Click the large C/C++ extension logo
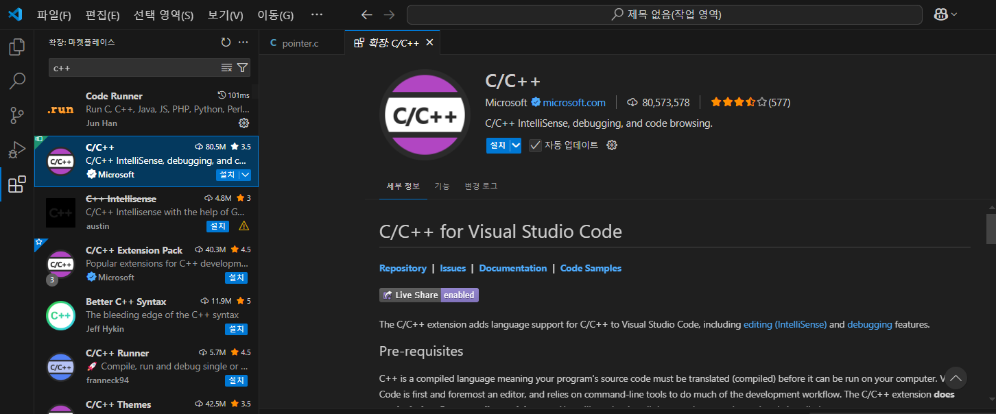This screenshot has height=414, width=996. pos(426,115)
